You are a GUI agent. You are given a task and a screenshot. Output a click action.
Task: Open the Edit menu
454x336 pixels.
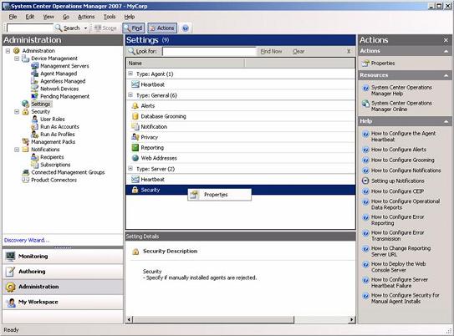point(30,17)
